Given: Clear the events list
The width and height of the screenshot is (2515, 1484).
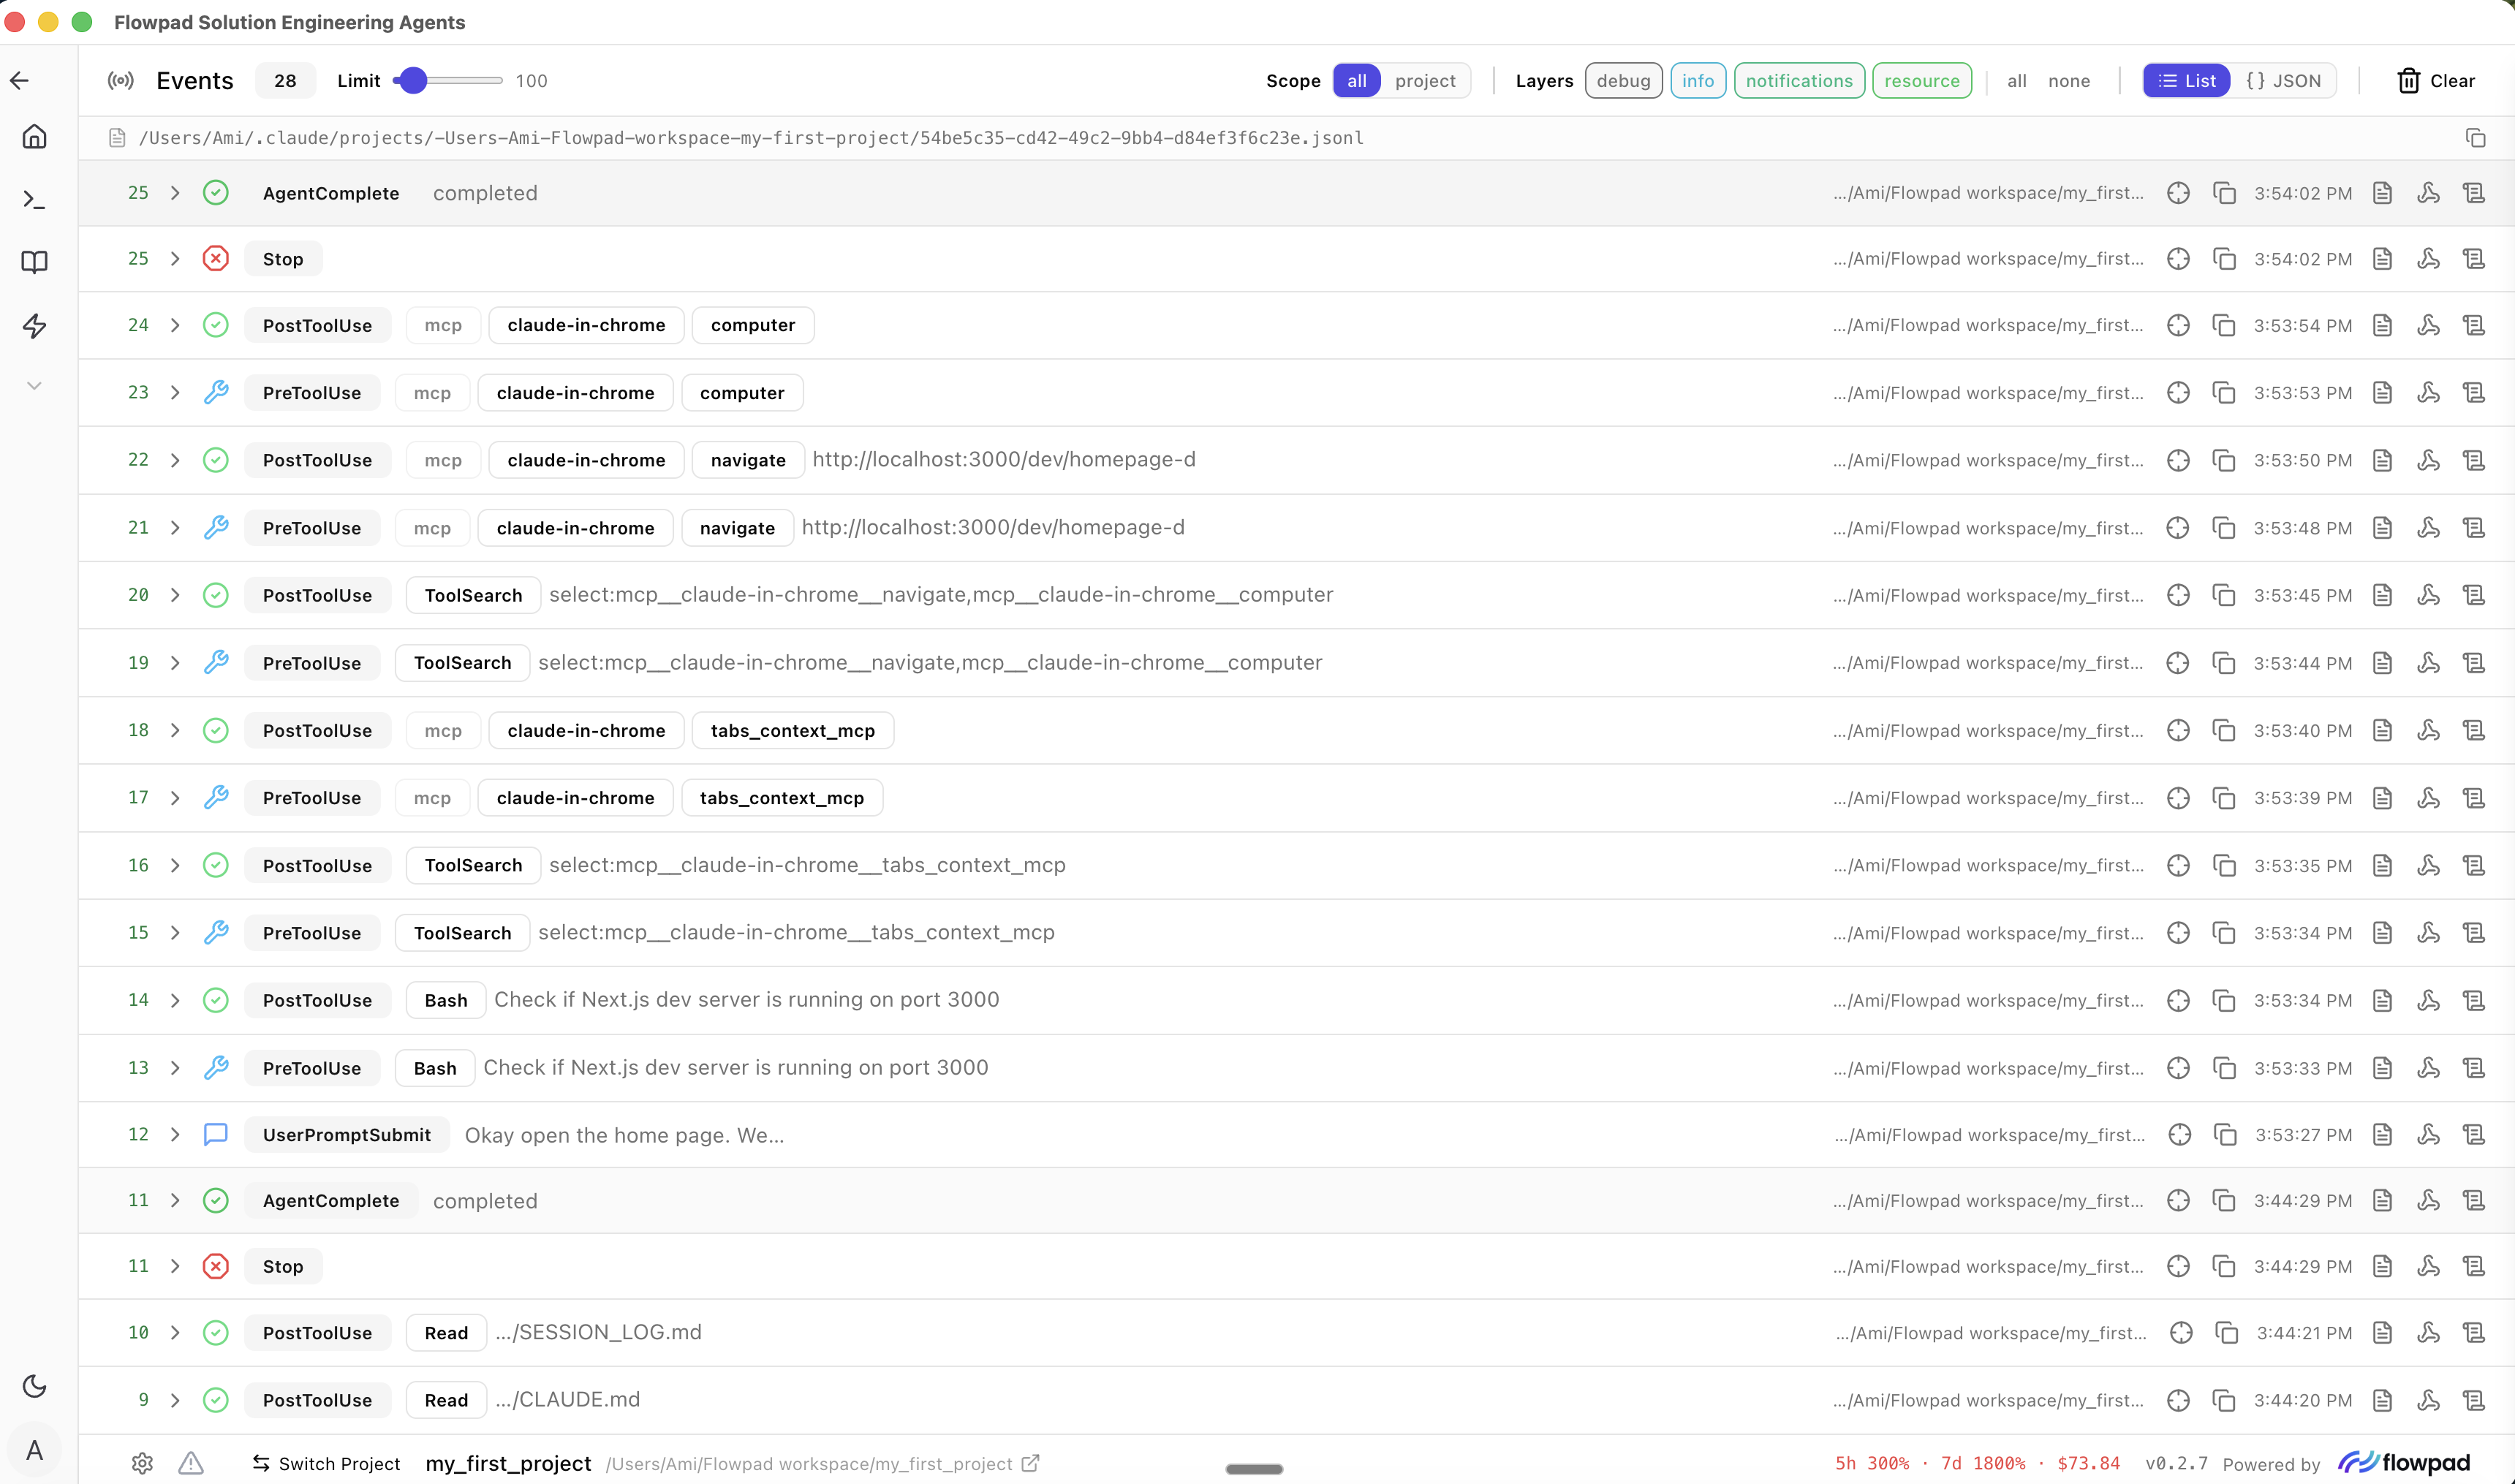Looking at the screenshot, I should (x=2436, y=81).
